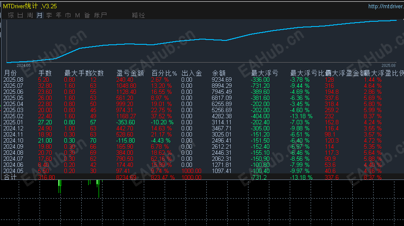This screenshot has height=226, width=404.
Task: Select the 2025.04 month row label
Action: [13, 104]
